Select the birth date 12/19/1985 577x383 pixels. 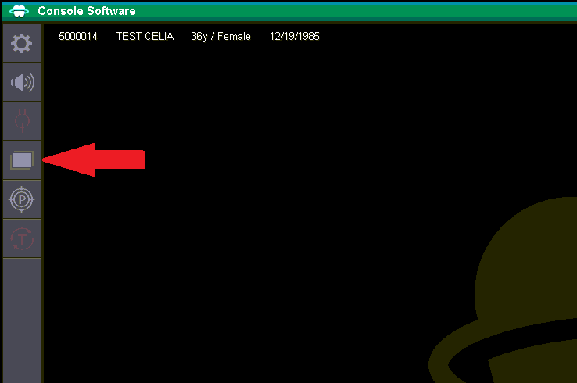pos(295,37)
